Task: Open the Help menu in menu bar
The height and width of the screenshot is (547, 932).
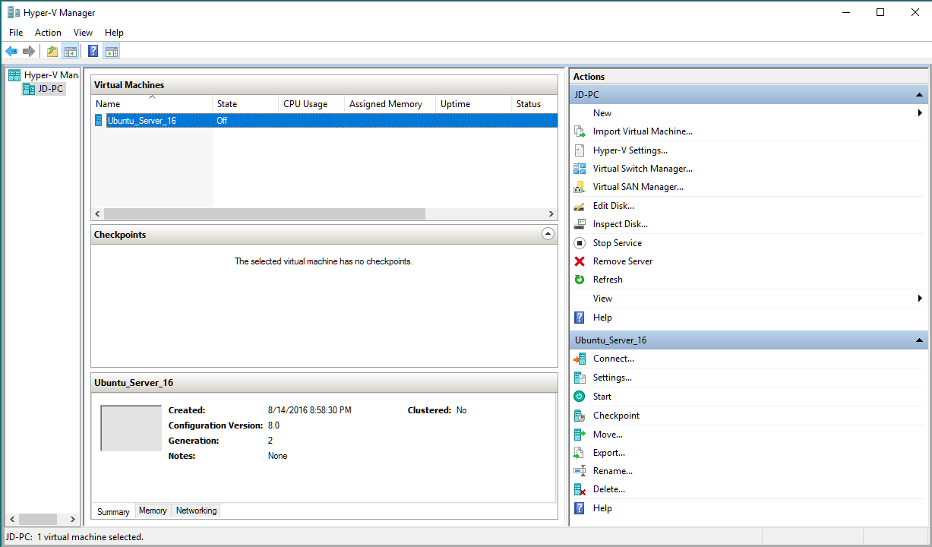Action: point(114,33)
